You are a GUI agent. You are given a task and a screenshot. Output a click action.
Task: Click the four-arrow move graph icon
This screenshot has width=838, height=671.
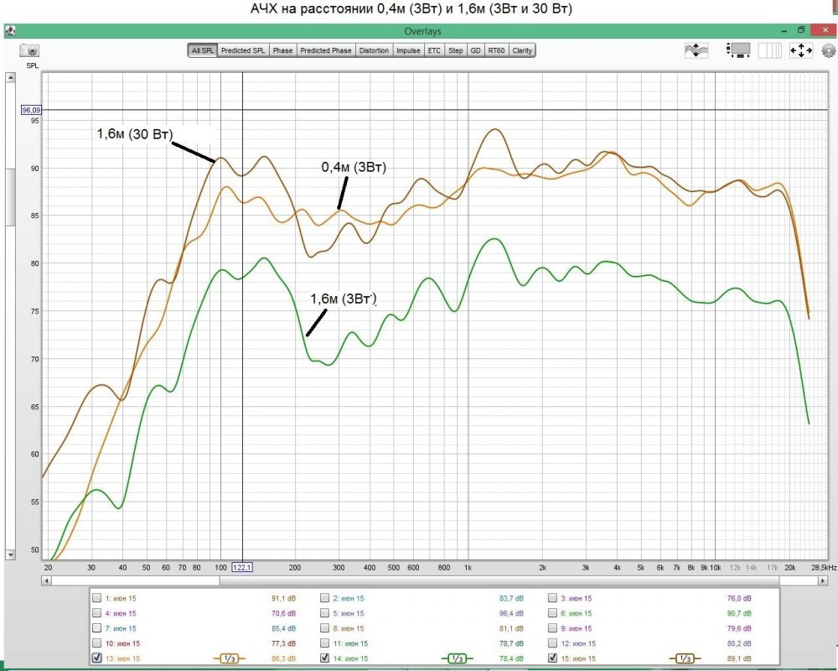(800, 50)
